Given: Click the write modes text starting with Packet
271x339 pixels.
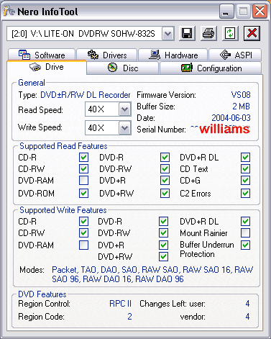Looking at the screenshot, I should click(152, 274).
